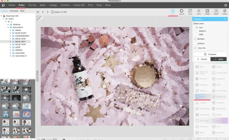
Task: Open the LIGHT effects panel
Action: [x=199, y=12]
